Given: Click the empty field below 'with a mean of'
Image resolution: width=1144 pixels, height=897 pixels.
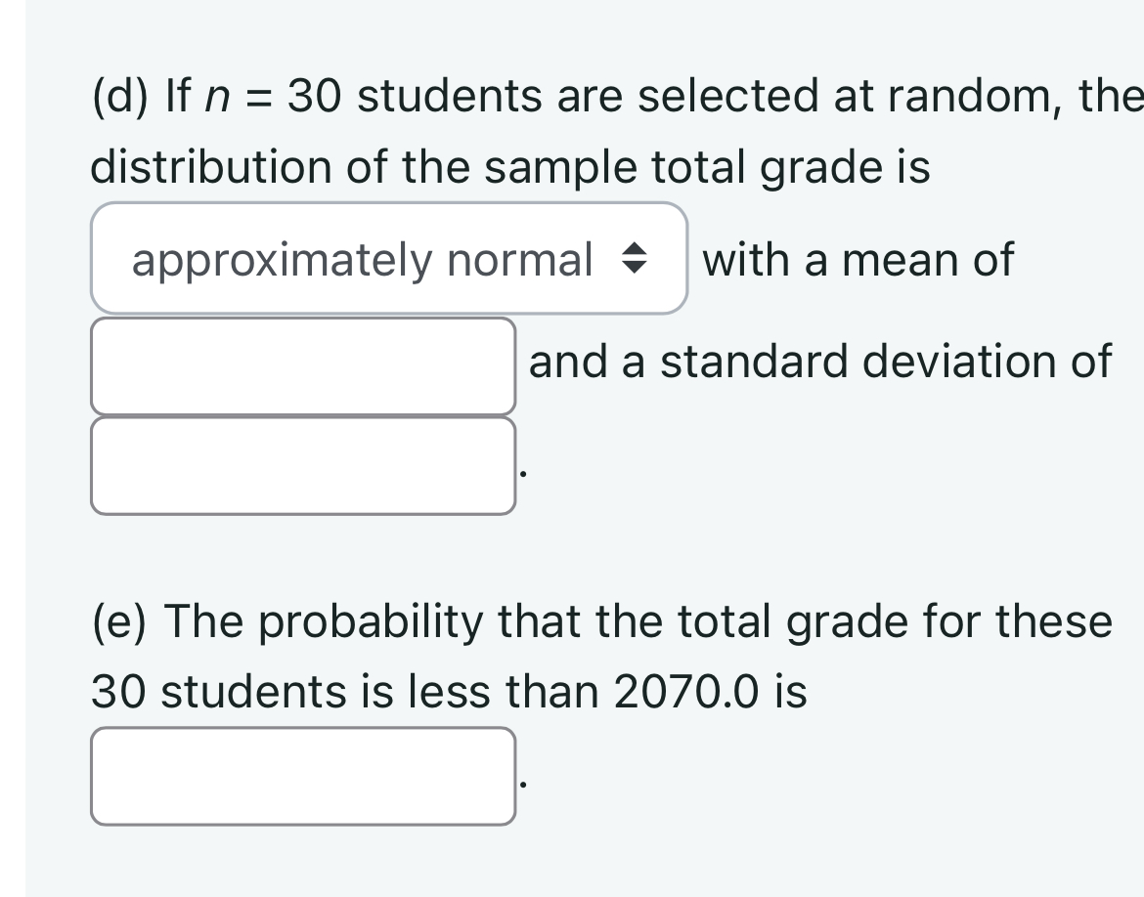Looking at the screenshot, I should [x=303, y=363].
